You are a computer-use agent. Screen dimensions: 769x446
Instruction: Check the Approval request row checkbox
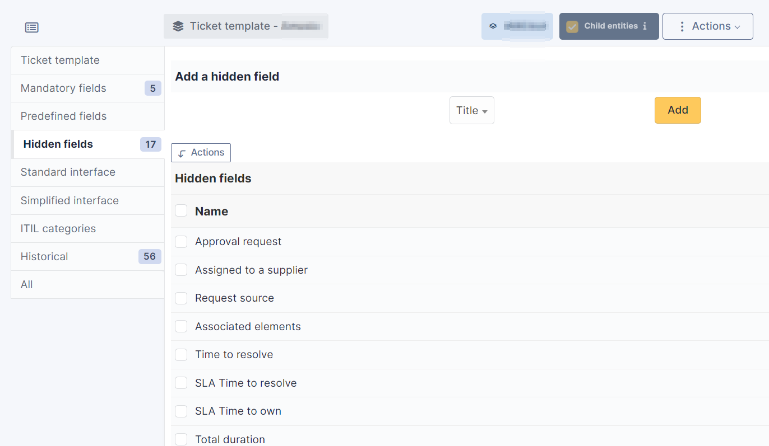(181, 241)
